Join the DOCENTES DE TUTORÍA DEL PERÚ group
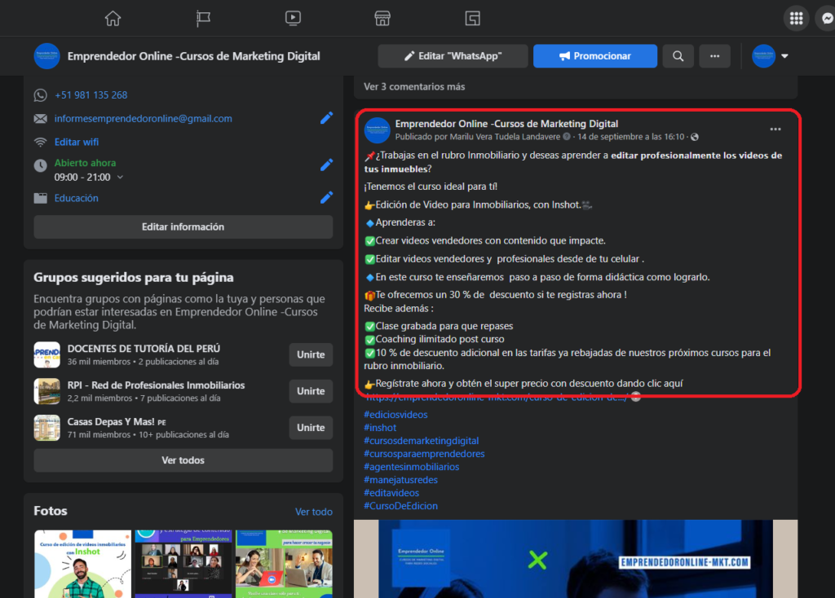The width and height of the screenshot is (835, 598). pos(311,354)
